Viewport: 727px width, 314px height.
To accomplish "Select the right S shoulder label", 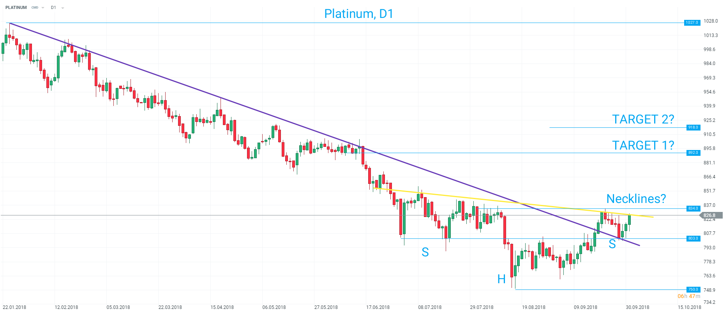I will 612,244.
